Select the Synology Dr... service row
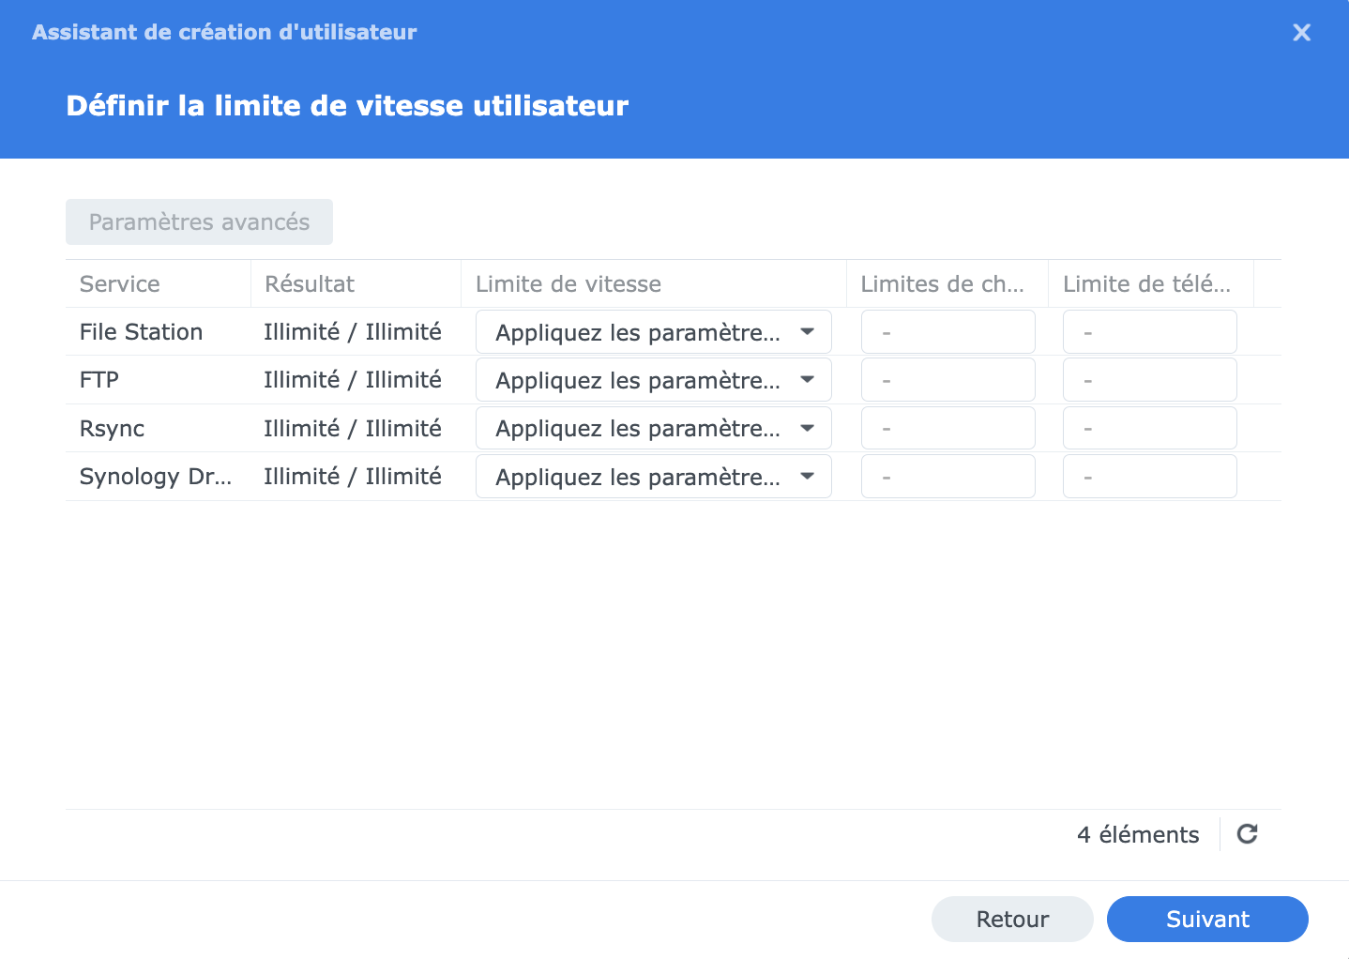This screenshot has width=1349, height=959. pyautogui.click(x=673, y=477)
